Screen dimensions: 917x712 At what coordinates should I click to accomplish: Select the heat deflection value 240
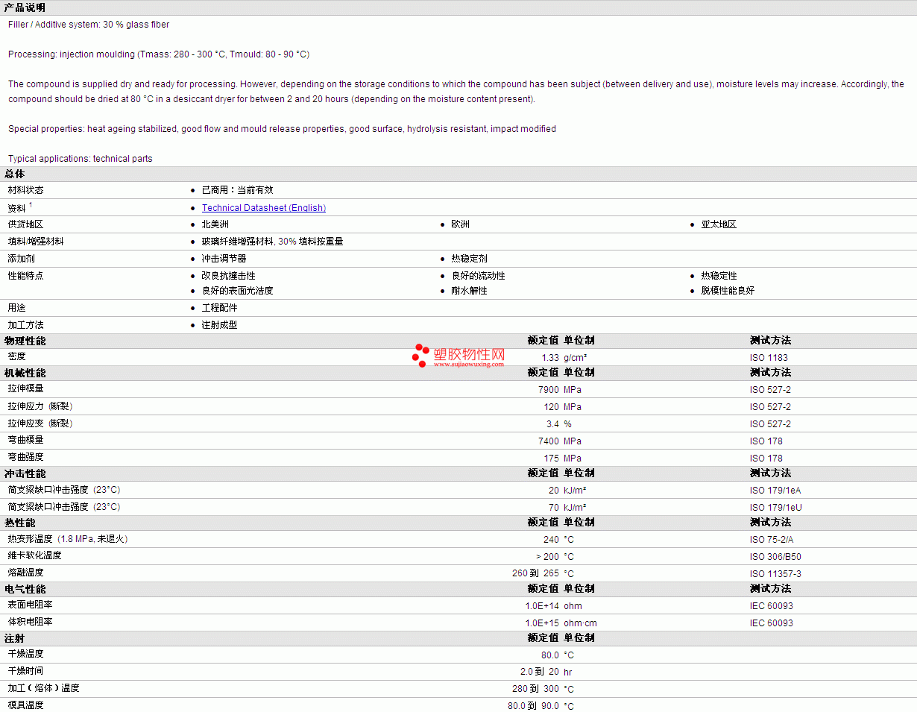551,540
